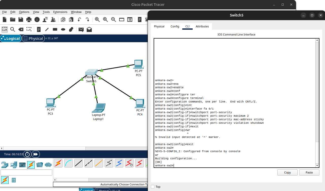Click the Save file icon in toolbar
The width and height of the screenshot is (325, 191).
point(21,20)
